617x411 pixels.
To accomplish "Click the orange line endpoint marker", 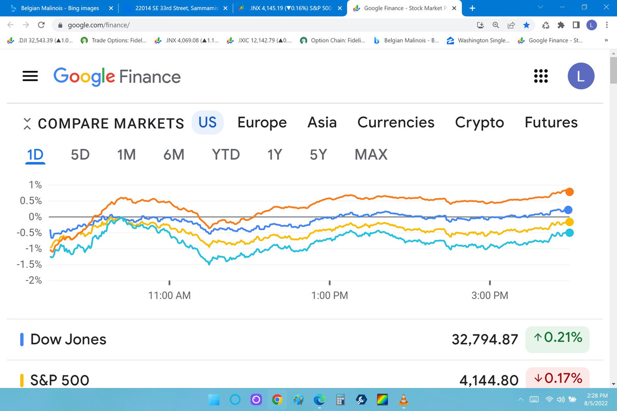I will click(569, 192).
